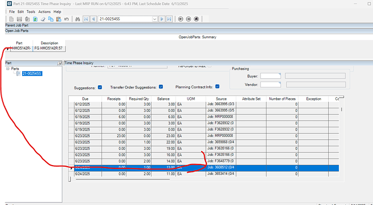373x205 pixels.
Task: Pin the Part panel with pushpin
Action: pyautogui.click(x=59, y=63)
